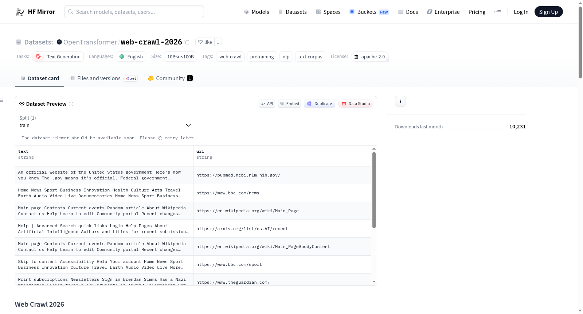Focus the search models, datasets, users field

pyautogui.click(x=134, y=12)
